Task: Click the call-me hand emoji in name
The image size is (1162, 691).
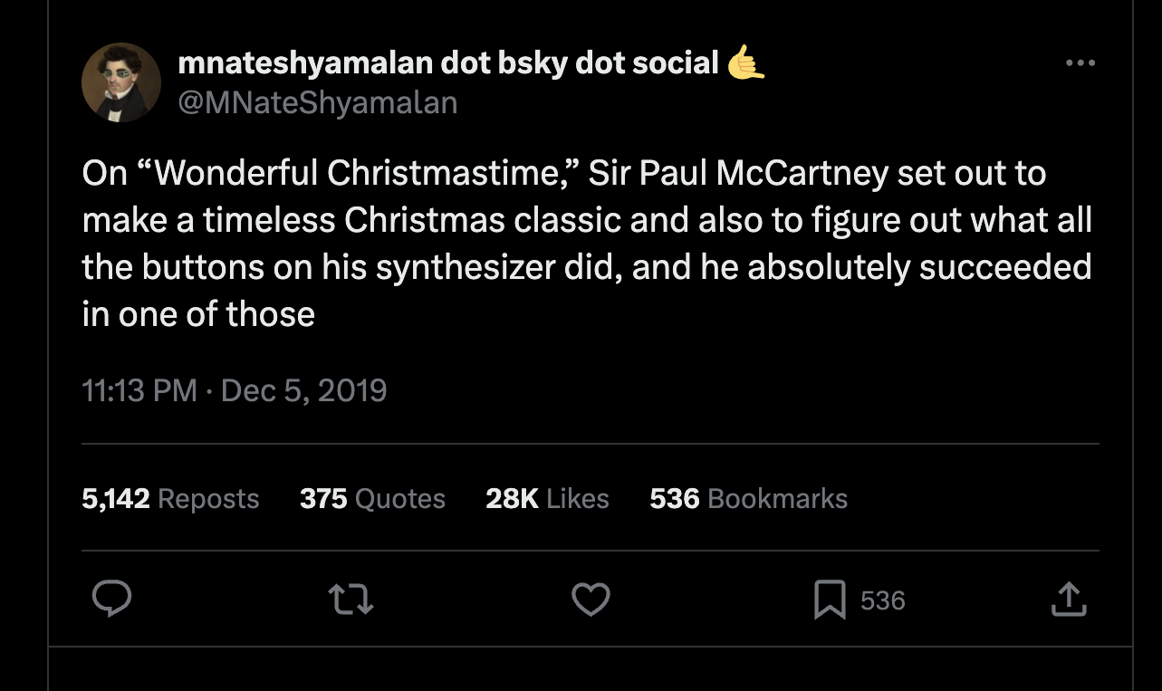Action: tap(746, 62)
